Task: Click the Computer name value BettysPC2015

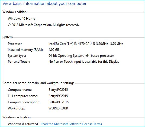Action: click(x=58, y=90)
